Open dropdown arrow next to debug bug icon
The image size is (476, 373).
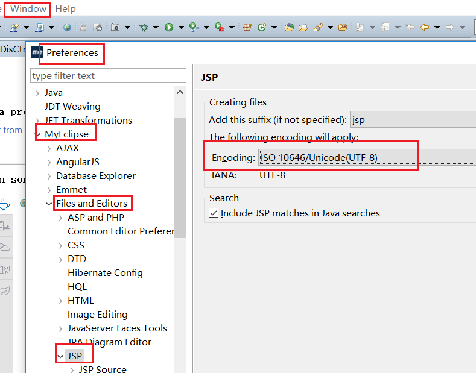point(156,28)
